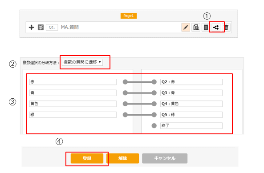Click the 黄色 choice field
264x173 pixels.
coord(73,104)
